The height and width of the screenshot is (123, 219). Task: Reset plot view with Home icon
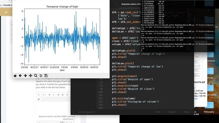[x=15, y=76]
